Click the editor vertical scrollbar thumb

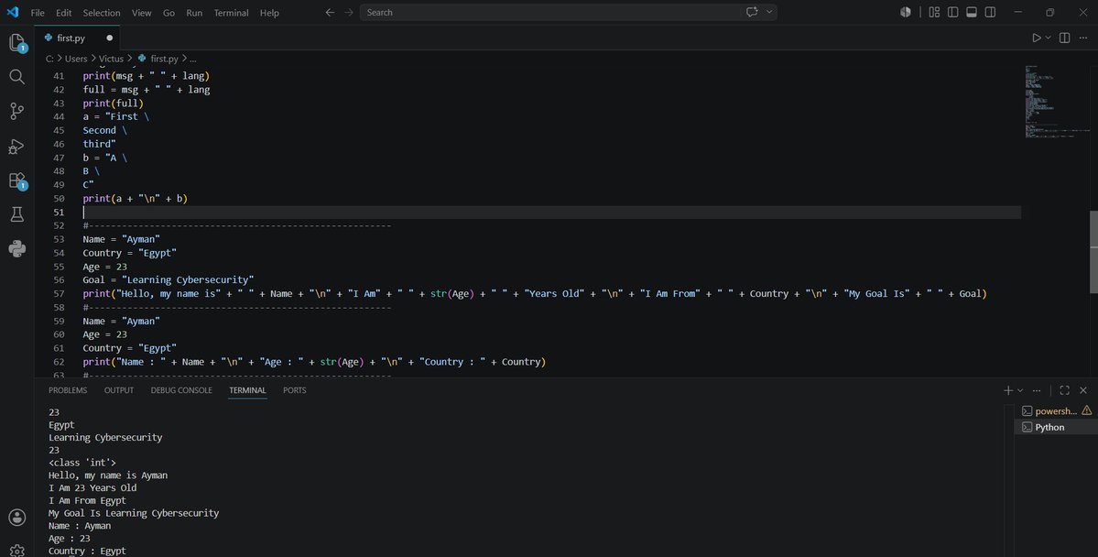pos(1093,252)
